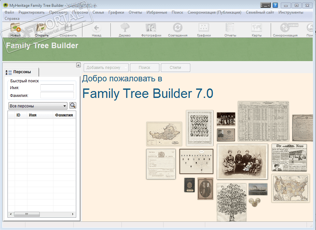Click the MyHeritage app icon in title bar
Image resolution: width=316 pixels, height=230 pixels.
[x=6, y=5]
